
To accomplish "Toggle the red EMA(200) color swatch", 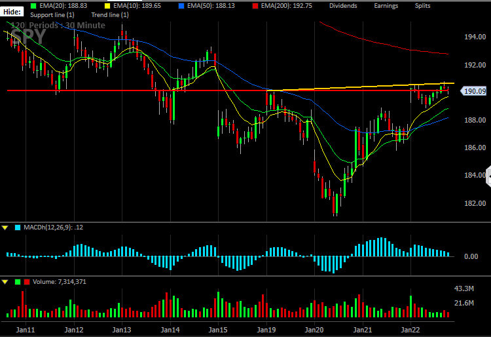I will pyautogui.click(x=255, y=6).
